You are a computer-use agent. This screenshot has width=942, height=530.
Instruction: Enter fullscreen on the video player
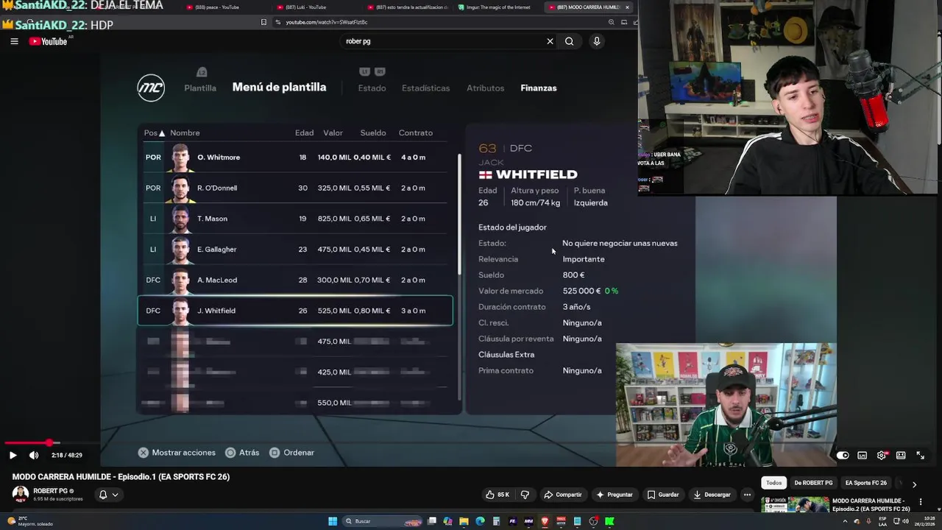[920, 455]
